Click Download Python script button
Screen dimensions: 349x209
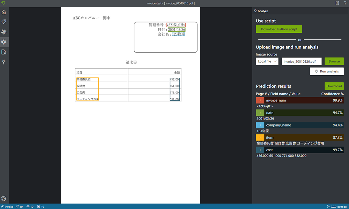(x=279, y=29)
